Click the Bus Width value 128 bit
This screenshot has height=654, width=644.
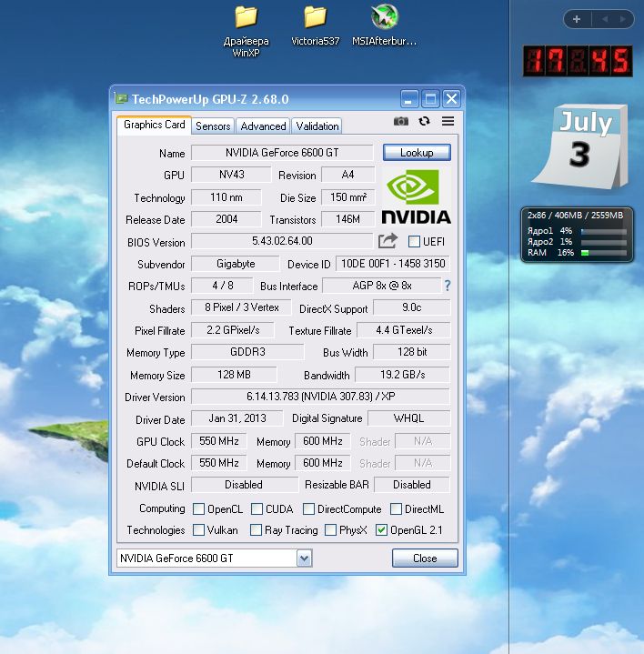pyautogui.click(x=412, y=352)
